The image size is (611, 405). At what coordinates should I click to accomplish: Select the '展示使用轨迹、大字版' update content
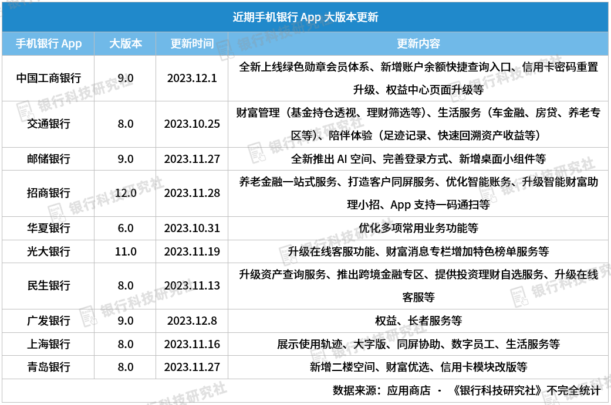(x=418, y=344)
